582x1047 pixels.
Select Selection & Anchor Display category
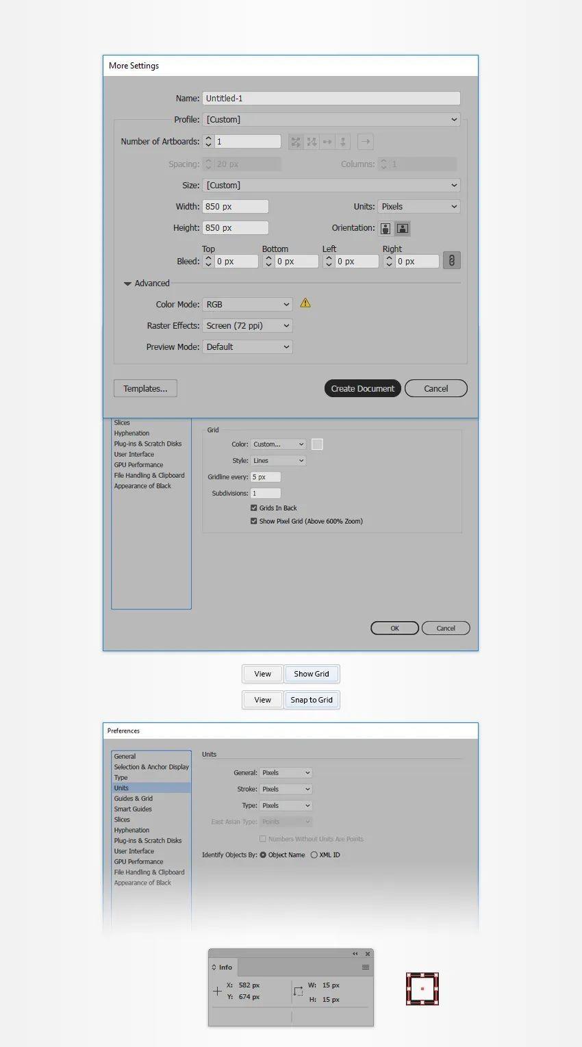tap(151, 767)
